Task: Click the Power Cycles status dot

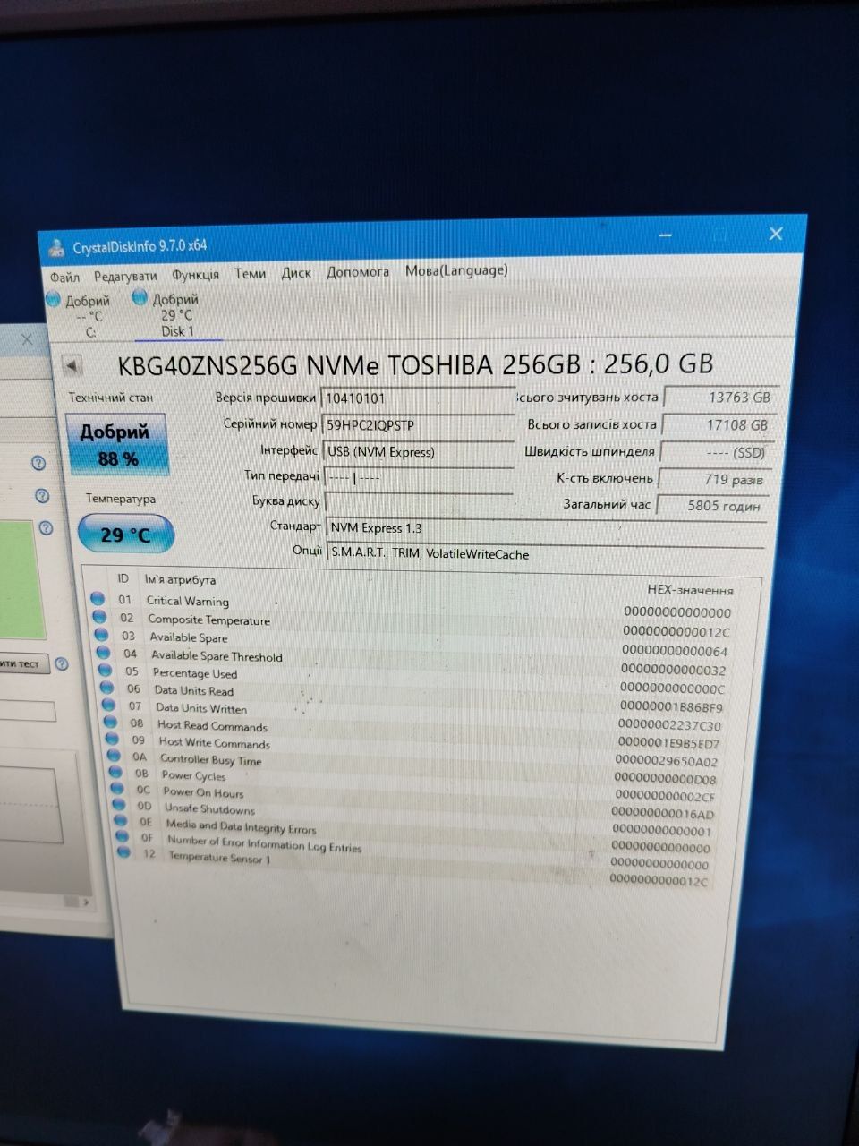Action: point(115,773)
